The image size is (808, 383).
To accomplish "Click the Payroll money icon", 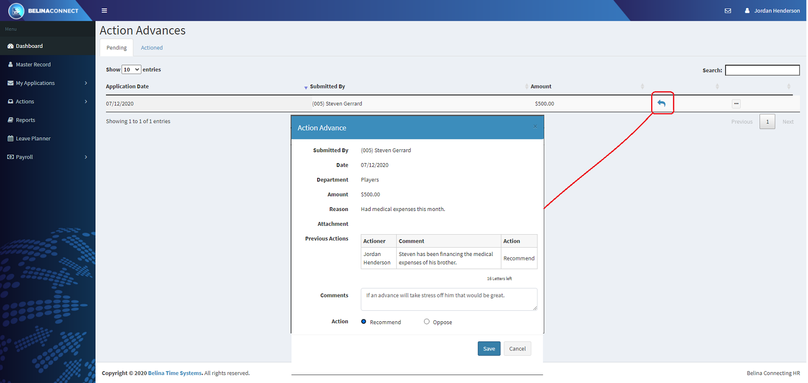I will click(x=10, y=157).
